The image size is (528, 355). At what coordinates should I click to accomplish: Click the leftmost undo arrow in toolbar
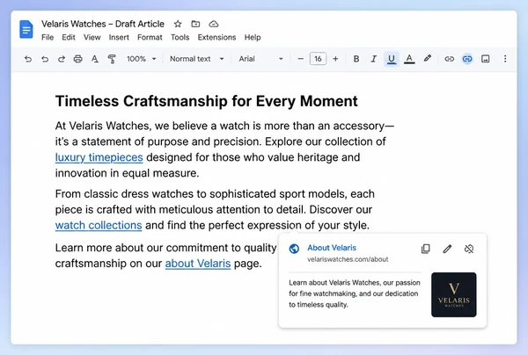[x=28, y=59]
